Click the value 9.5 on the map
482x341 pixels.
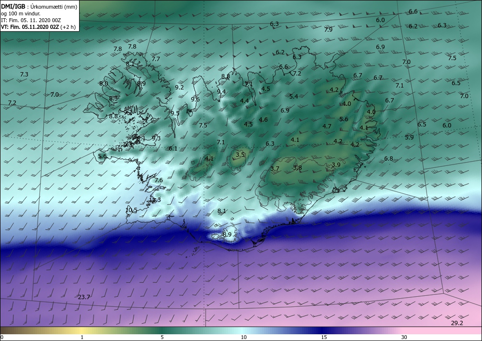[x=175, y=113]
